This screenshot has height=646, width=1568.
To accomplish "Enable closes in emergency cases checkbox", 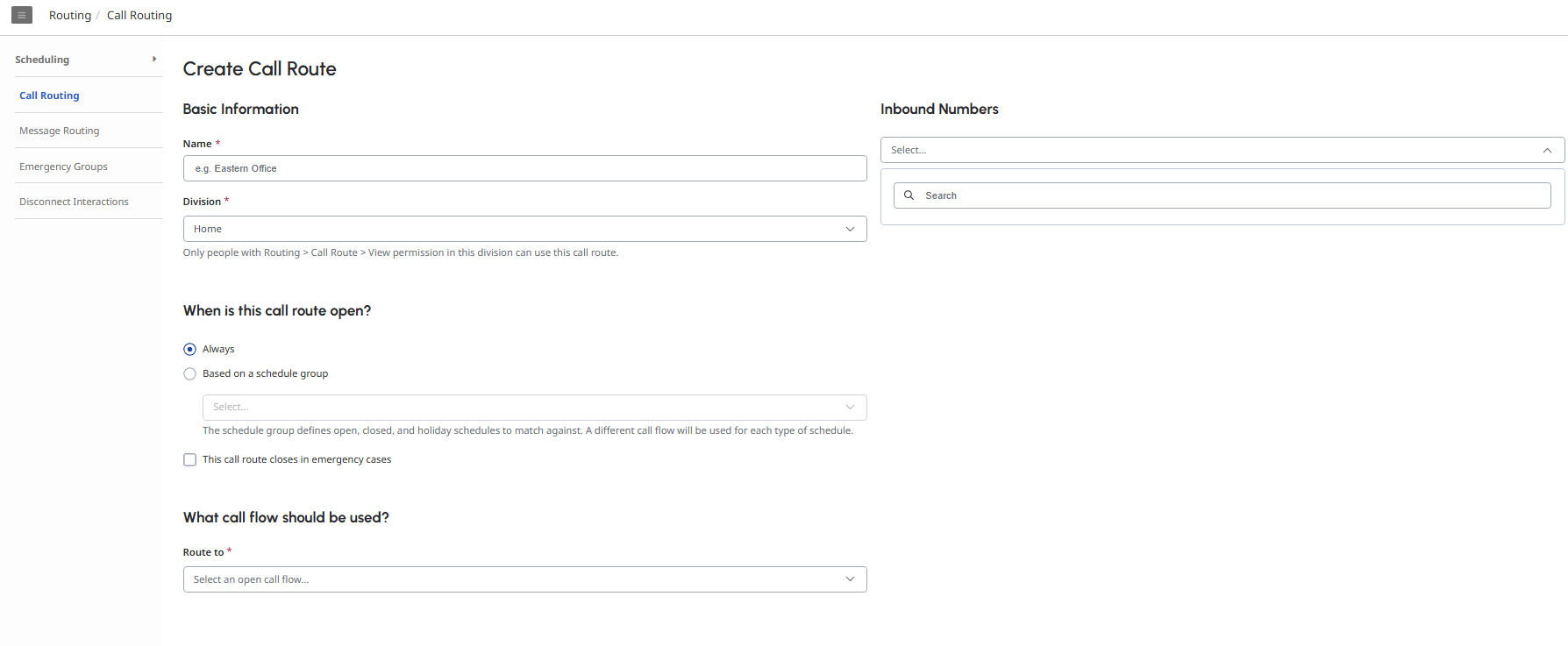I will tap(189, 459).
